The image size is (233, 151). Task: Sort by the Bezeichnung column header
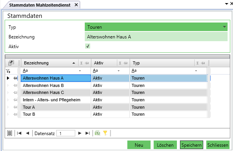(x=36, y=63)
